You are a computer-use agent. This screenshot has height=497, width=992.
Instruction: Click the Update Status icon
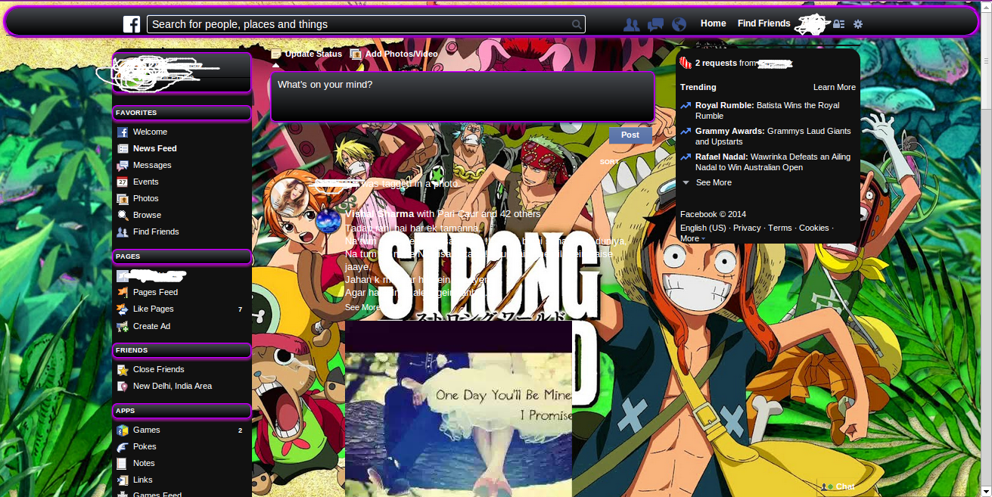276,54
